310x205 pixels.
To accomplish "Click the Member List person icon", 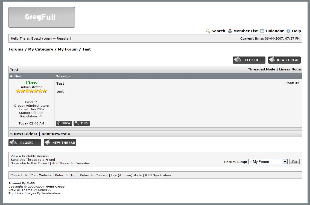I will tap(230, 31).
